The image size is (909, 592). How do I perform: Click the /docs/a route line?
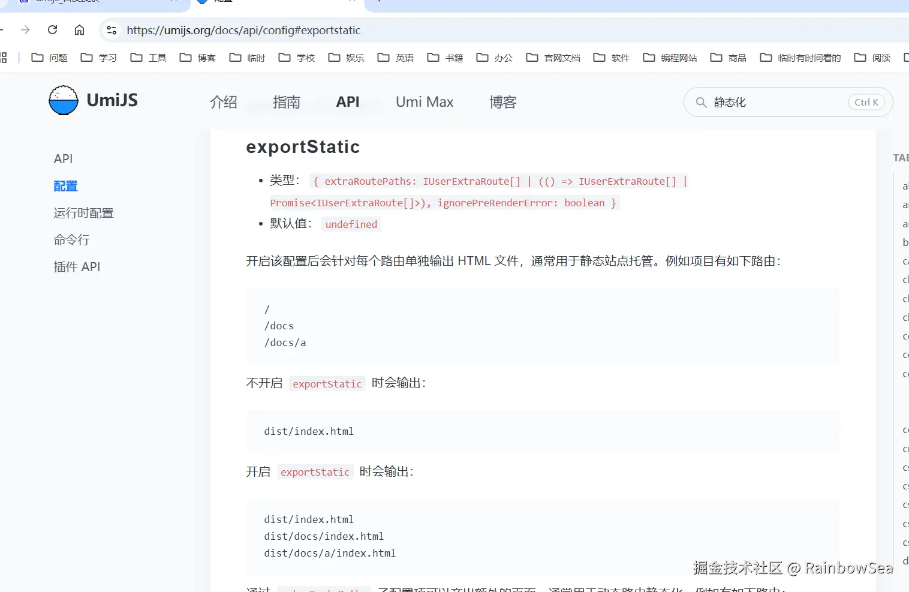(285, 342)
